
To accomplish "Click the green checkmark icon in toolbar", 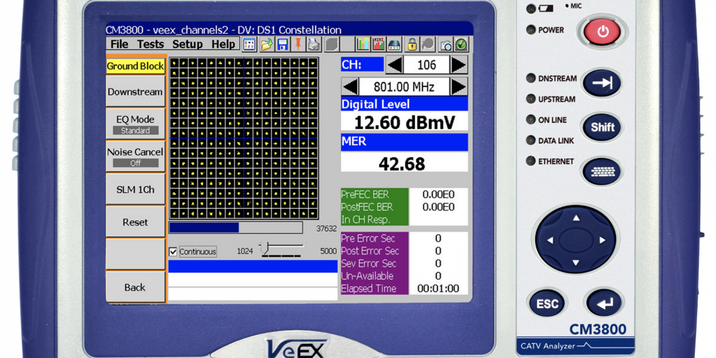I will pyautogui.click(x=461, y=44).
